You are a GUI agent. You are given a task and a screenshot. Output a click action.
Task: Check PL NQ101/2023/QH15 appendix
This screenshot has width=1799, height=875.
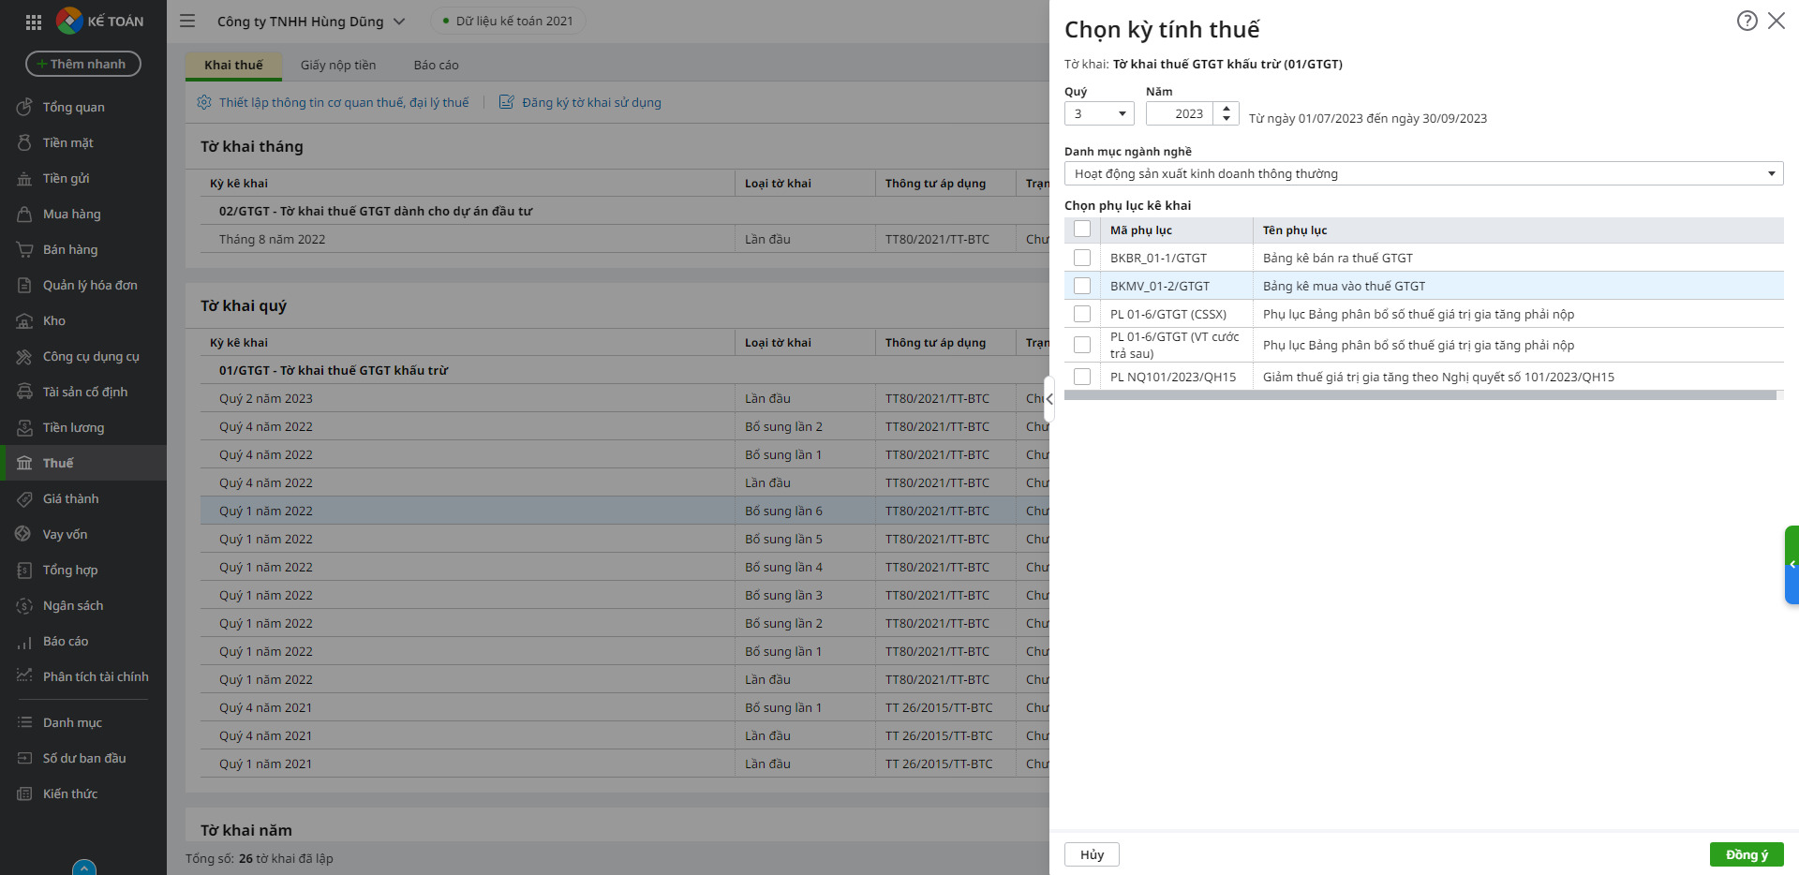point(1082,377)
